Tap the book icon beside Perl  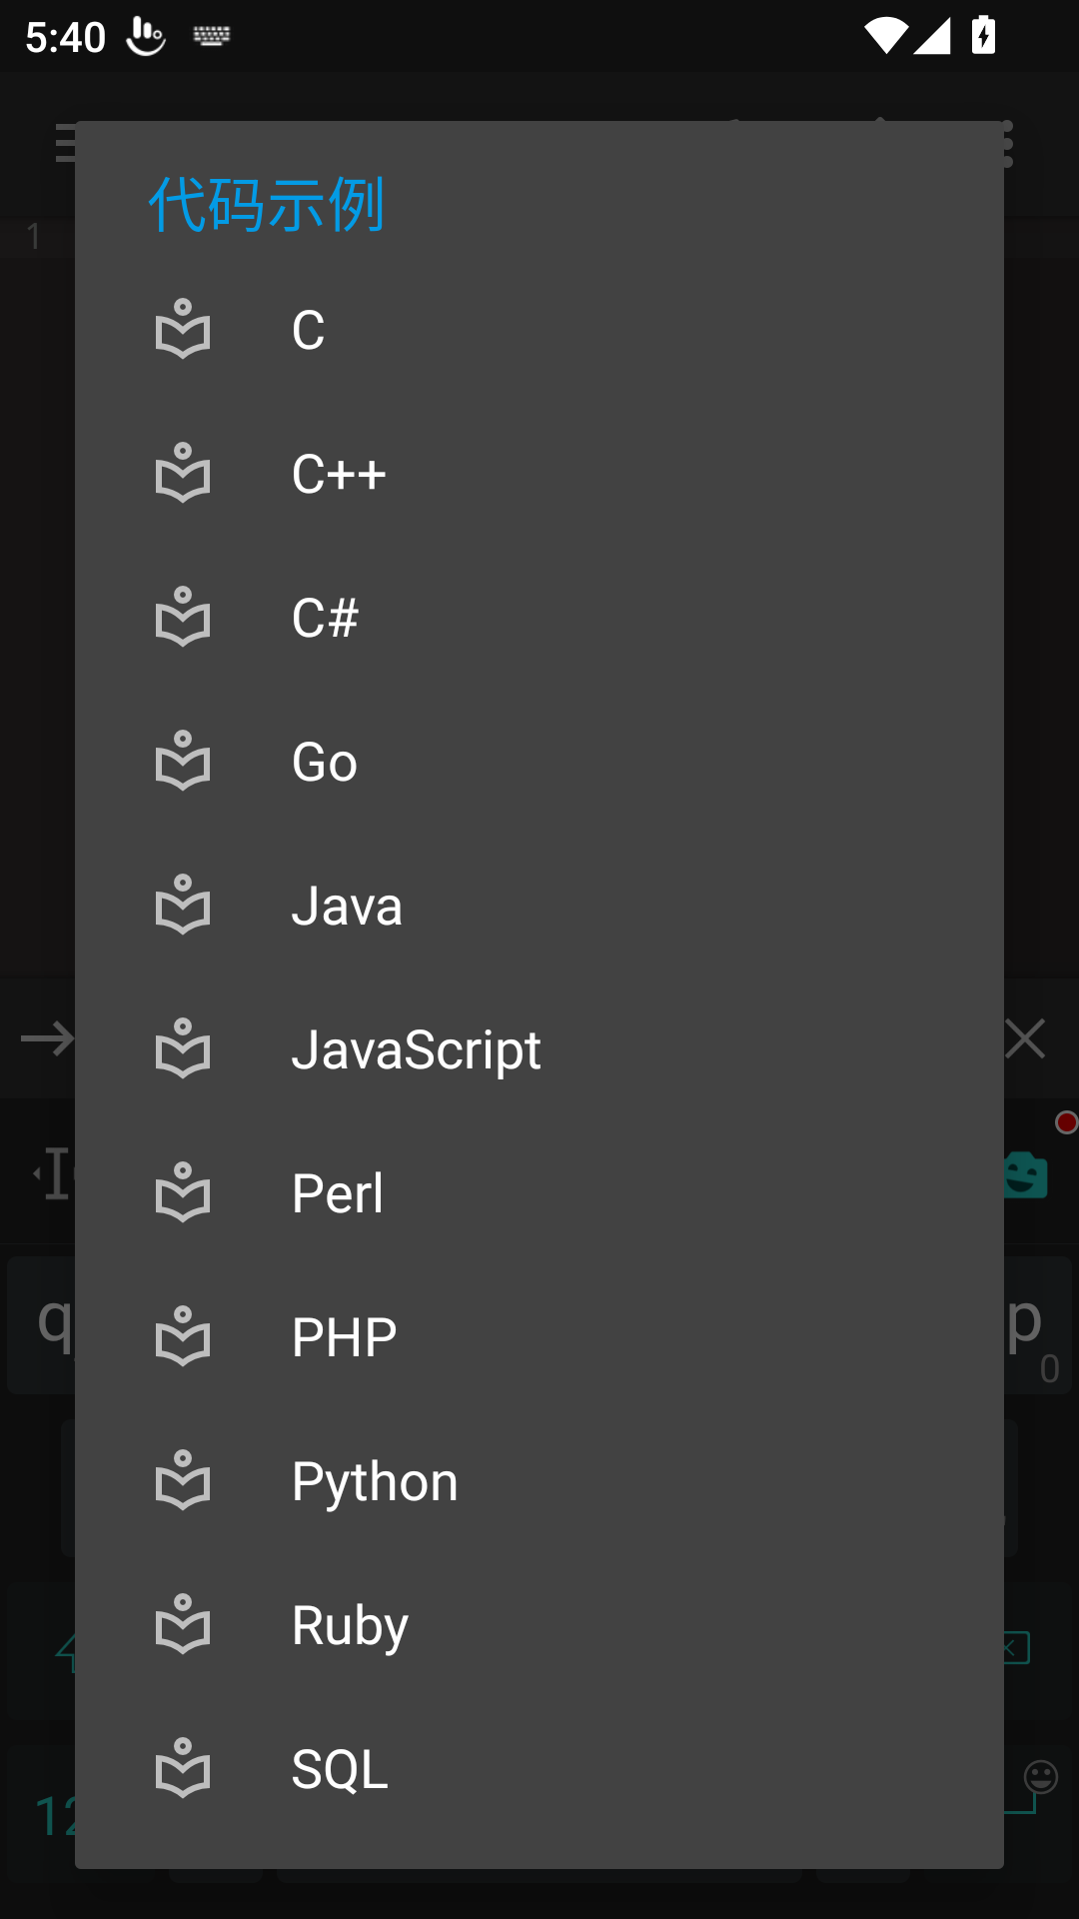point(183,1192)
